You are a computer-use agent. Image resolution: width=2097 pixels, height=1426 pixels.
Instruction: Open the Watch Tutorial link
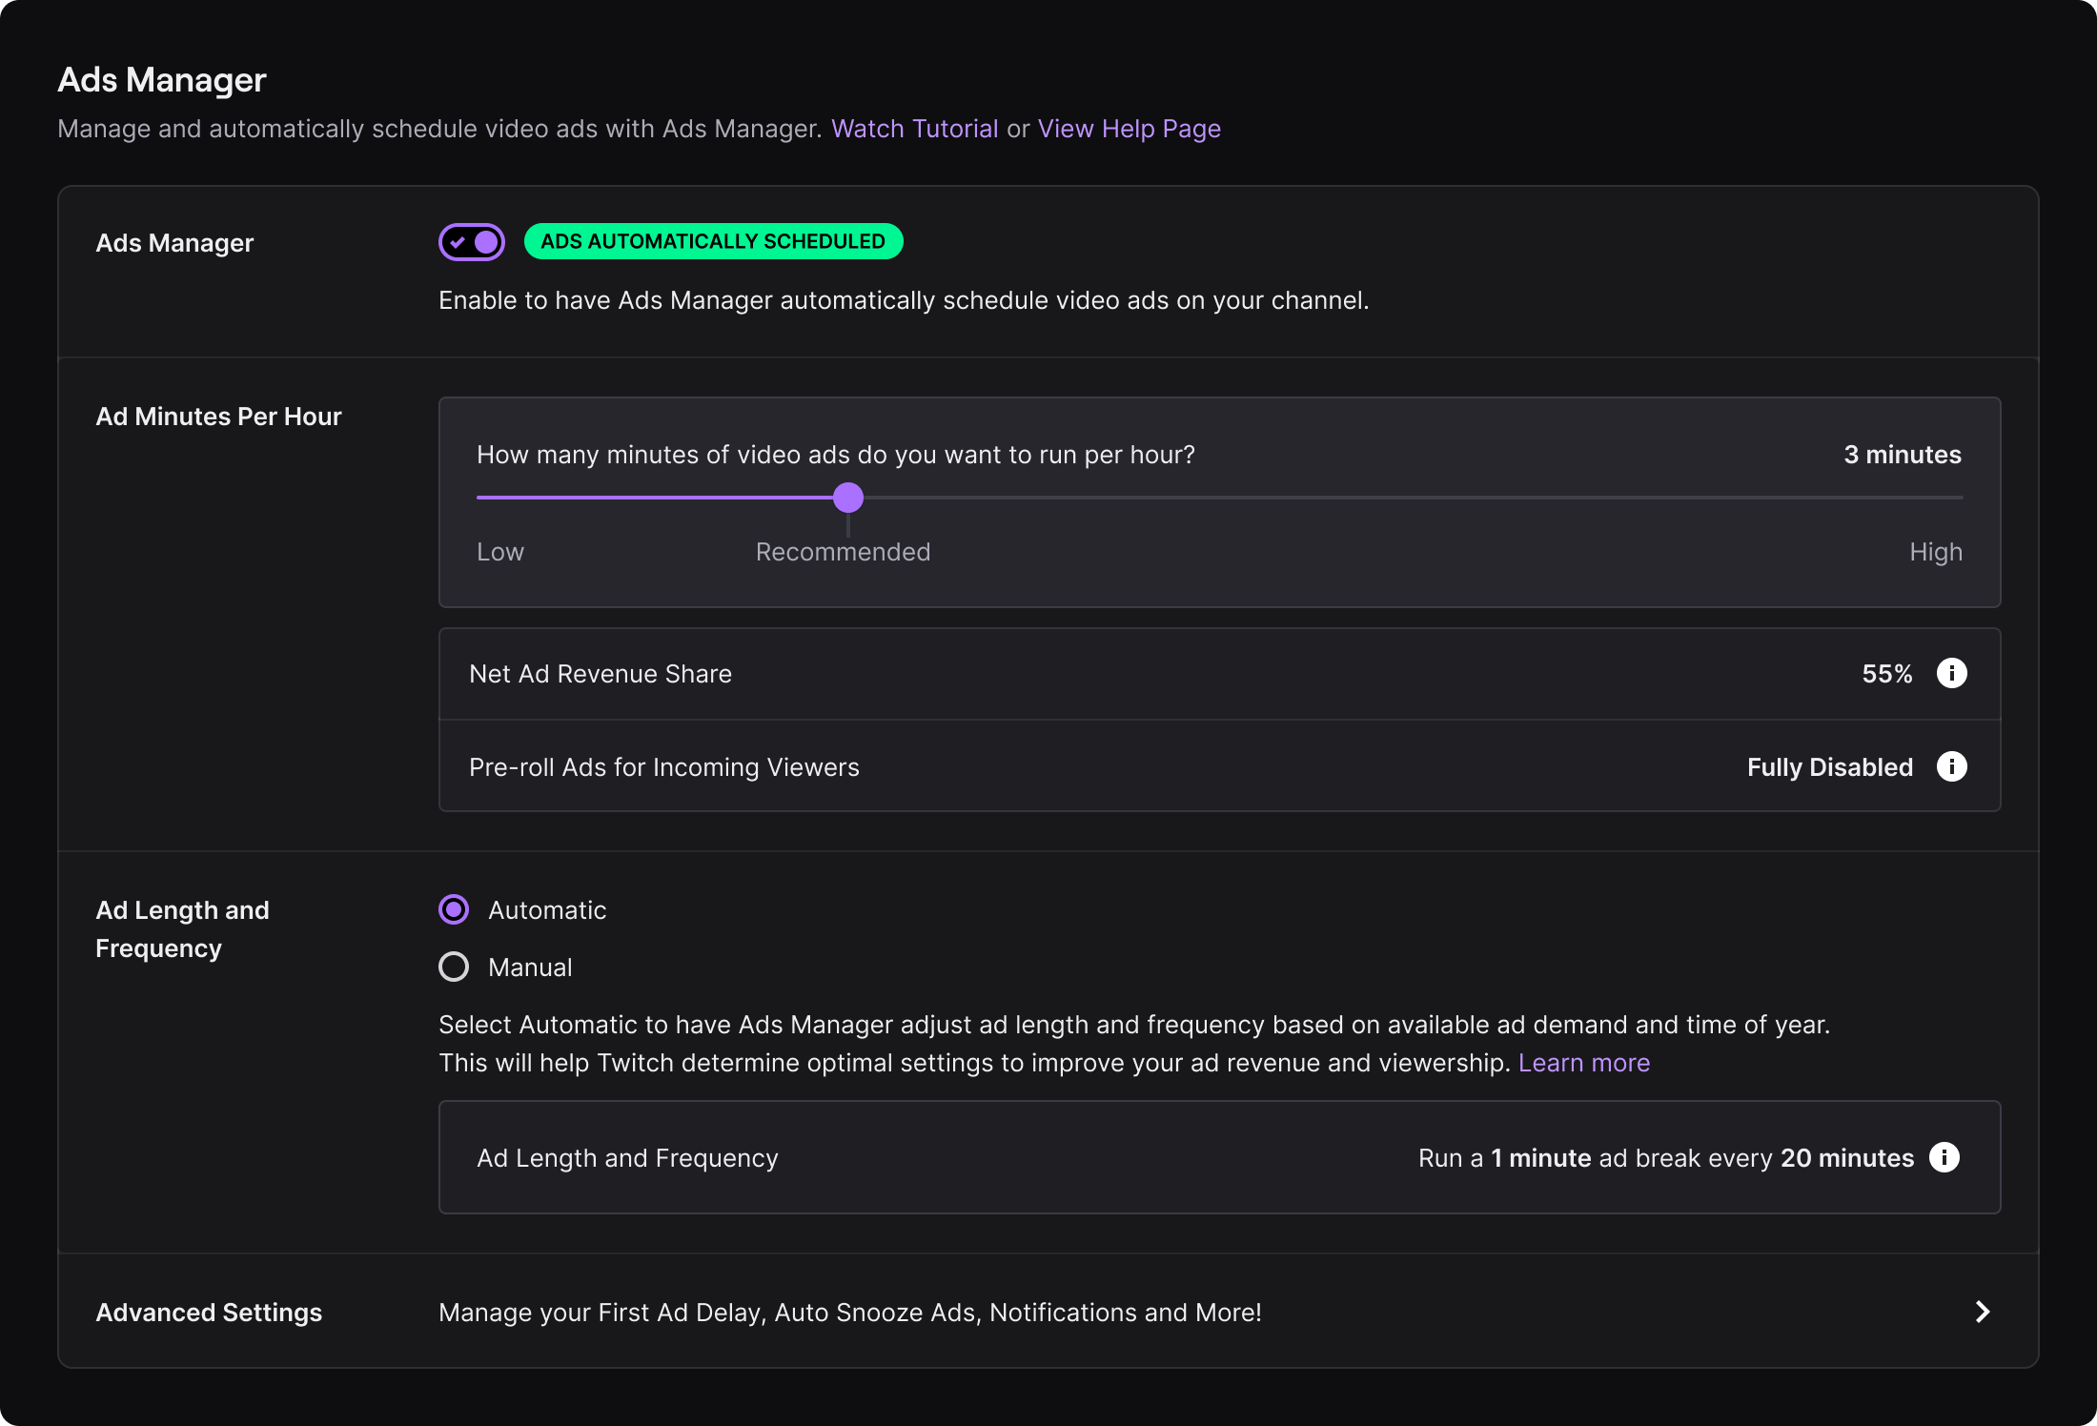pyautogui.click(x=914, y=129)
